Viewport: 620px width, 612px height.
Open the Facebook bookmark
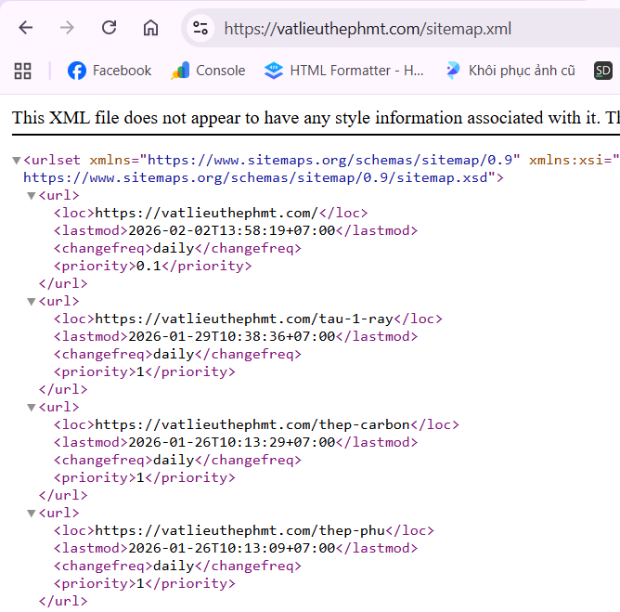click(110, 71)
